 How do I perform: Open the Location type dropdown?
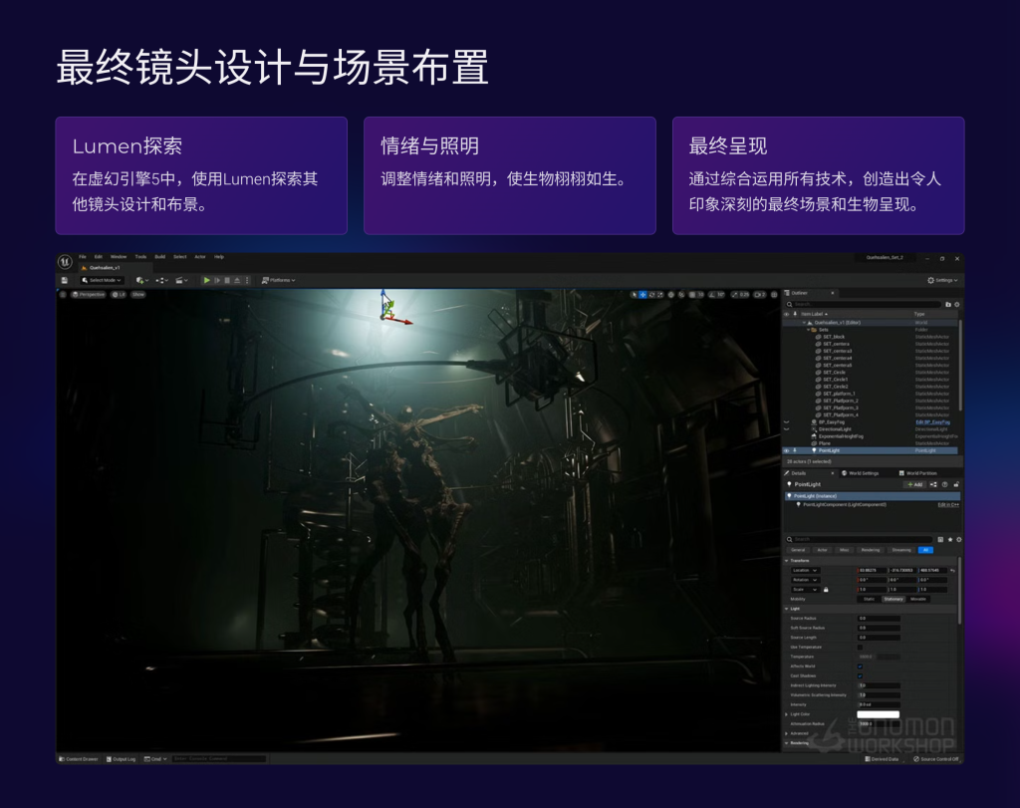(x=805, y=571)
